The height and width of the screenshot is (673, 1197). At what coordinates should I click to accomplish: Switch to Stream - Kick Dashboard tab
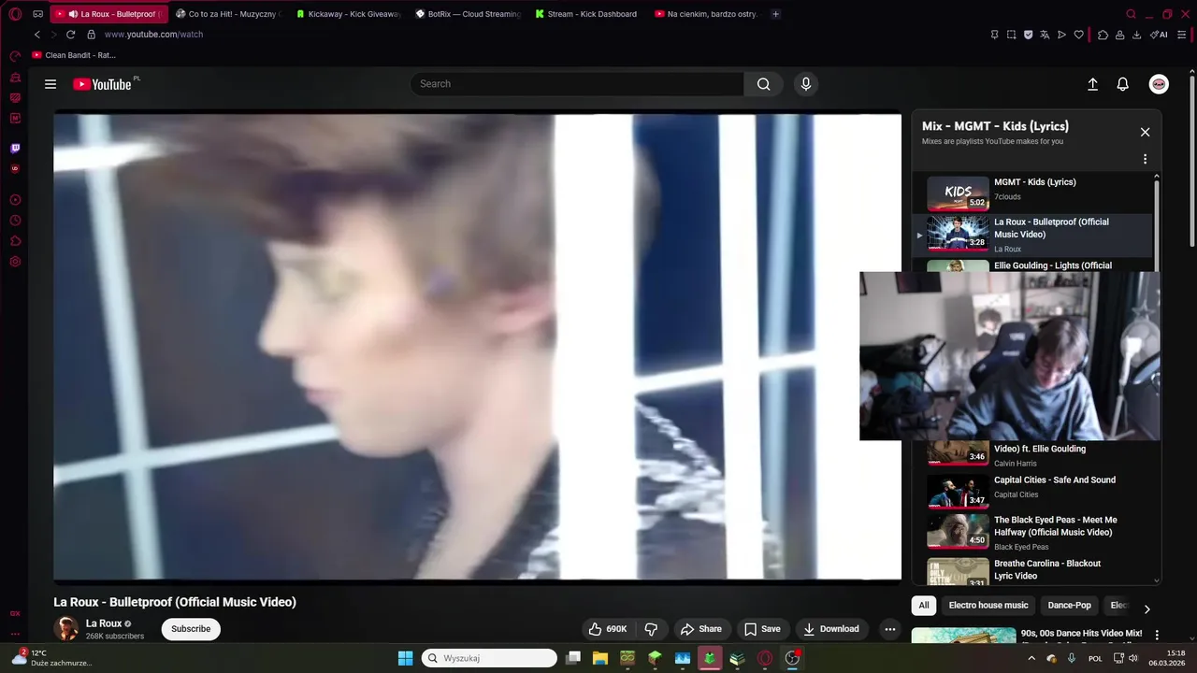click(x=586, y=14)
